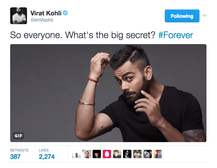Play the GIF image in the tweet
This screenshot has height=168, width=217.
pos(108,93)
